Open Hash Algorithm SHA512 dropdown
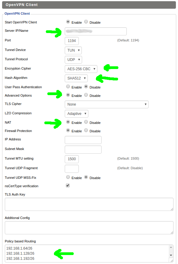Screen dimensions: 178x264 tap(76, 78)
